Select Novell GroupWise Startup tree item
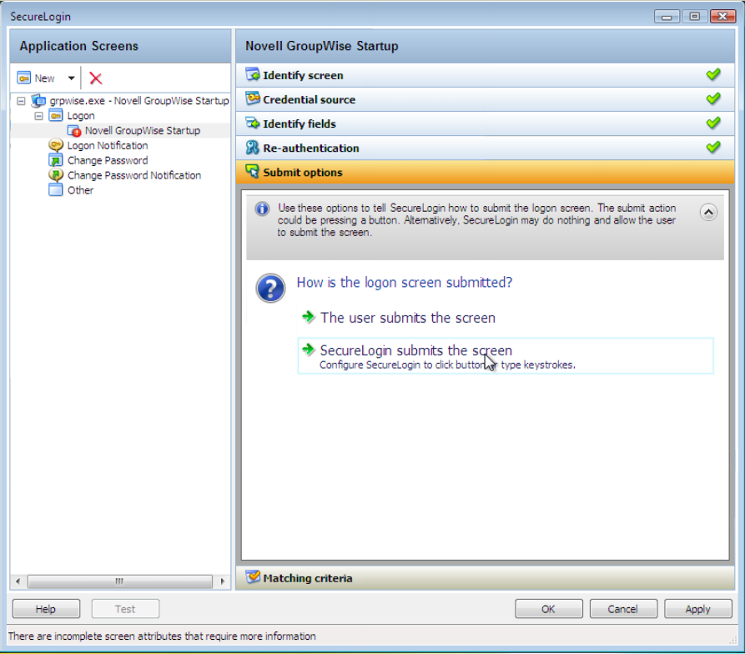This screenshot has height=654, width=745. 143,131
